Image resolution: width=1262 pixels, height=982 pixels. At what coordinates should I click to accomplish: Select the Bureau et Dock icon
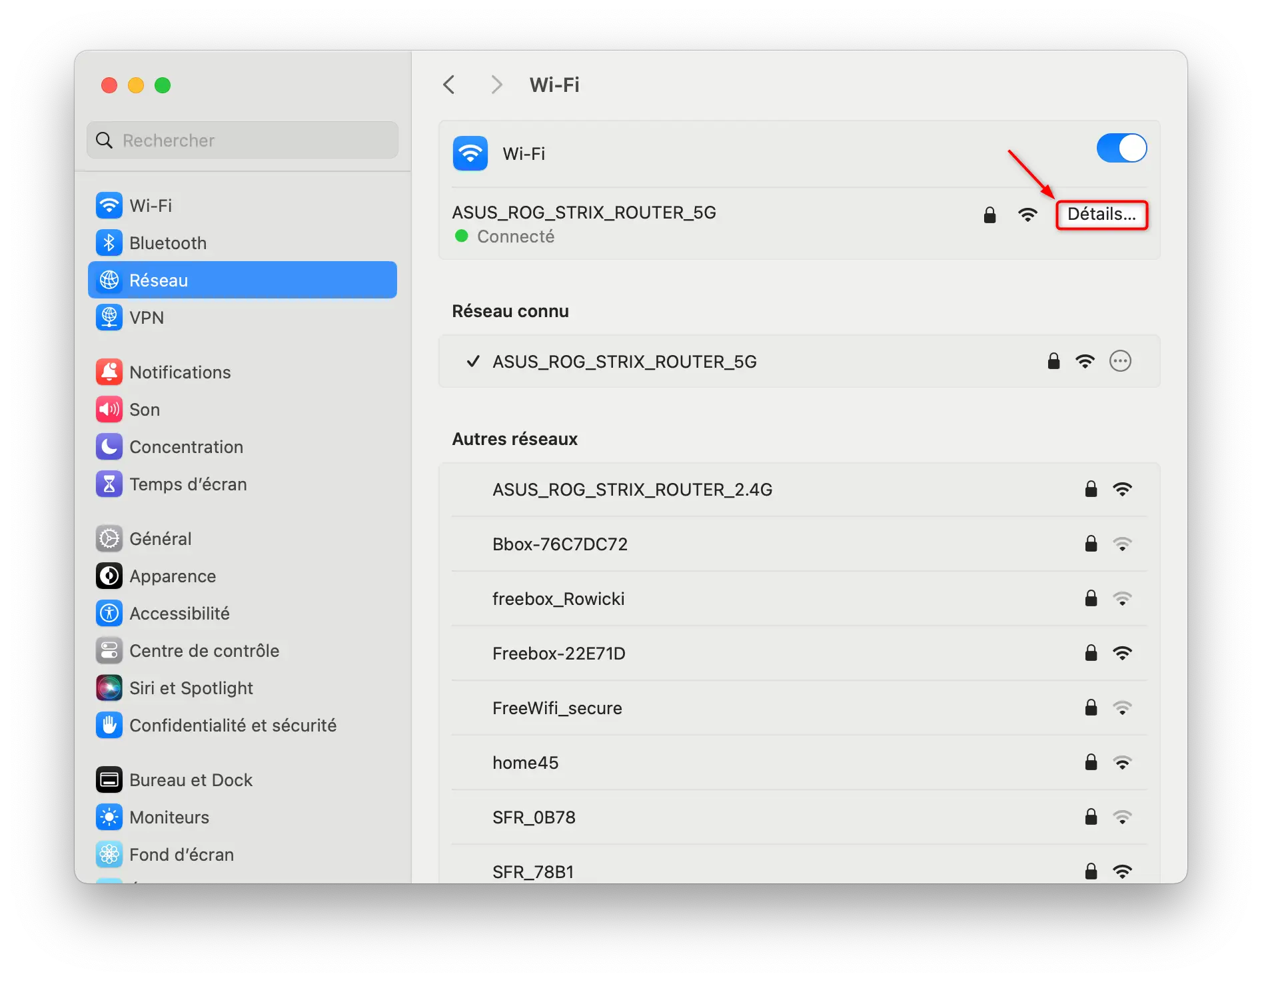click(109, 779)
